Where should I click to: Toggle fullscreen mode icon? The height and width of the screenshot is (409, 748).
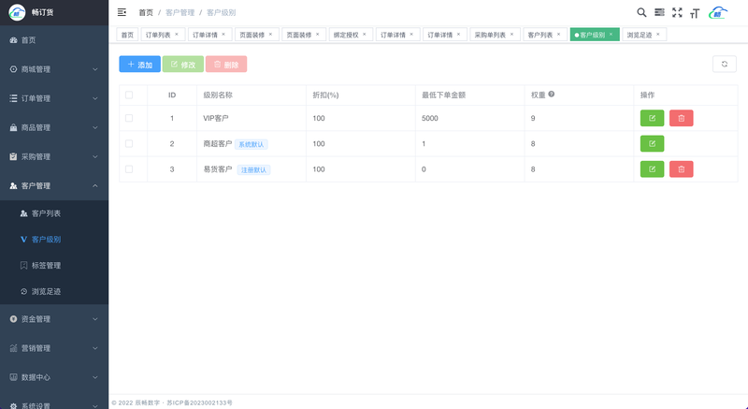677,12
